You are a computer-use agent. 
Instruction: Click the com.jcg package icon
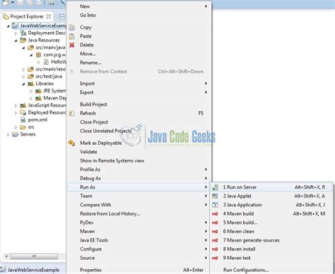pos(38,55)
